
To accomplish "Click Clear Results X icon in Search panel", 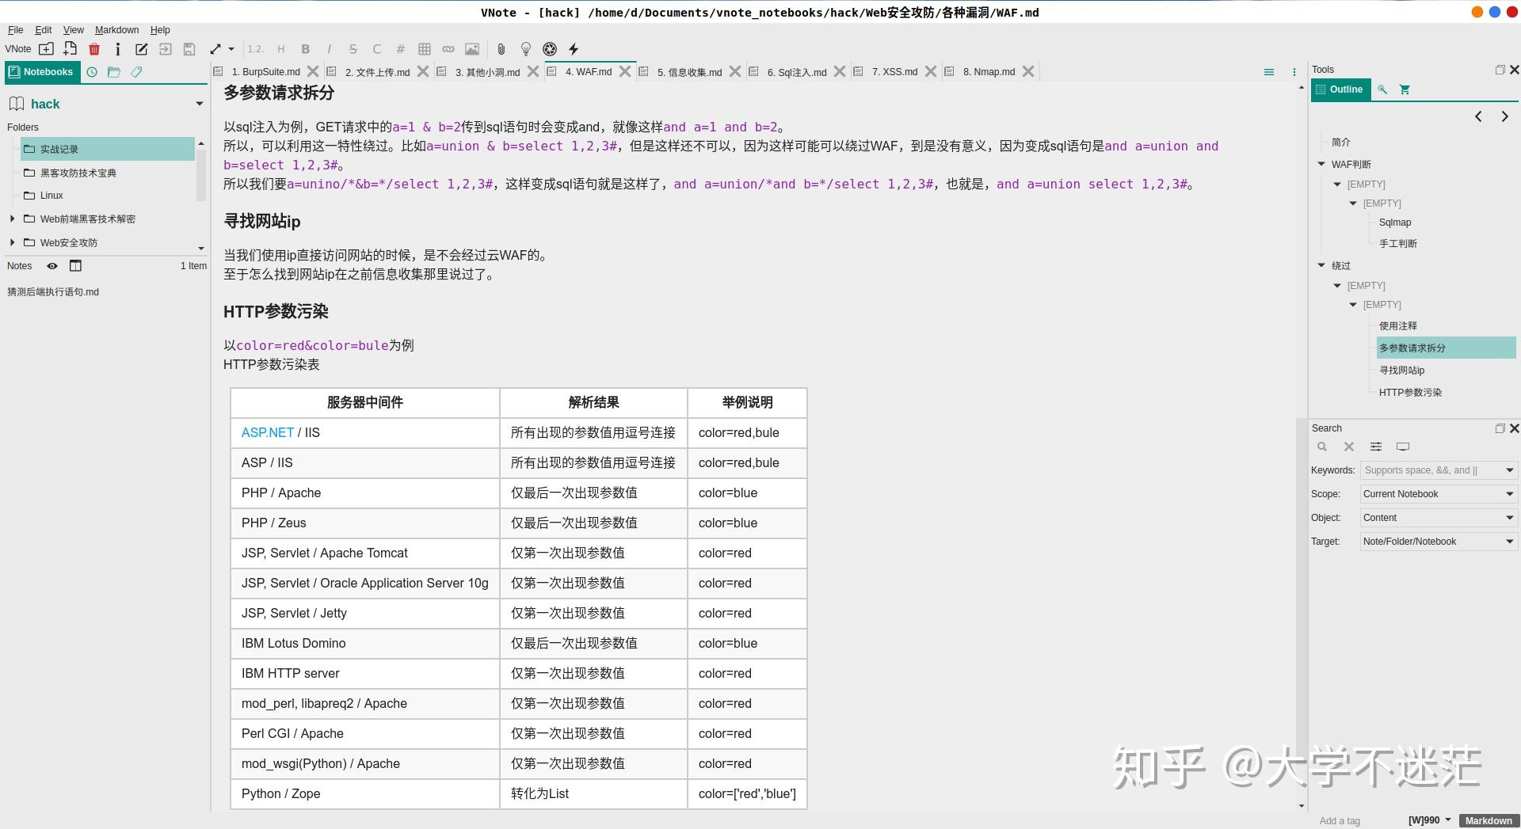I will 1349,447.
